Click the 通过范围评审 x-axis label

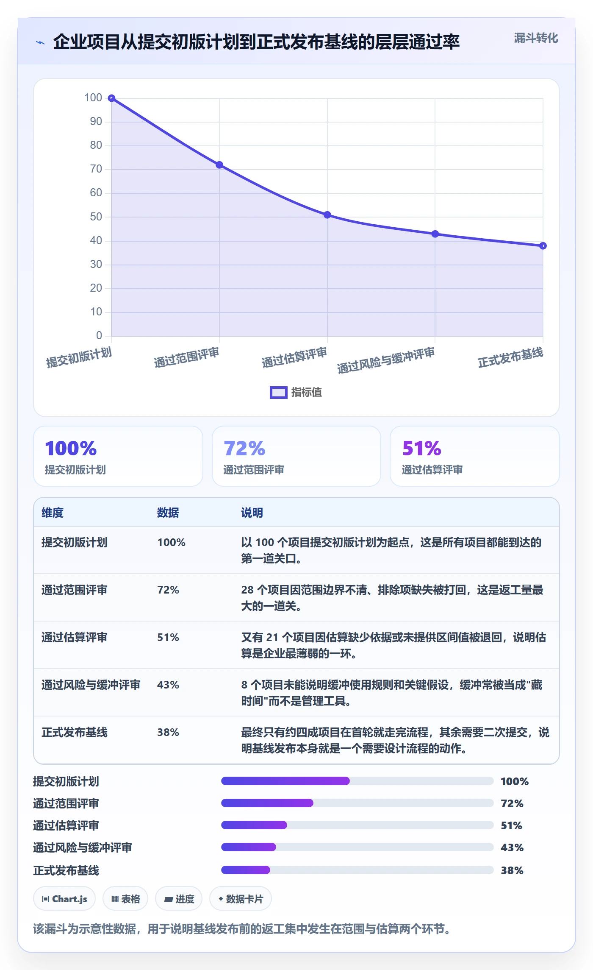pyautogui.click(x=186, y=357)
